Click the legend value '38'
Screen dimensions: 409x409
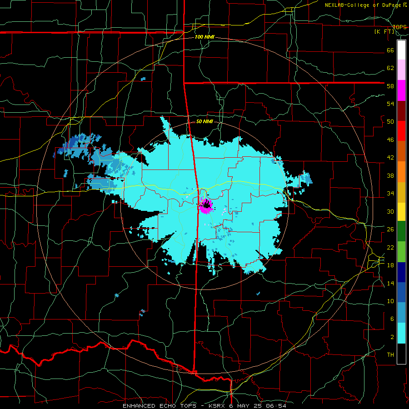(x=390, y=175)
